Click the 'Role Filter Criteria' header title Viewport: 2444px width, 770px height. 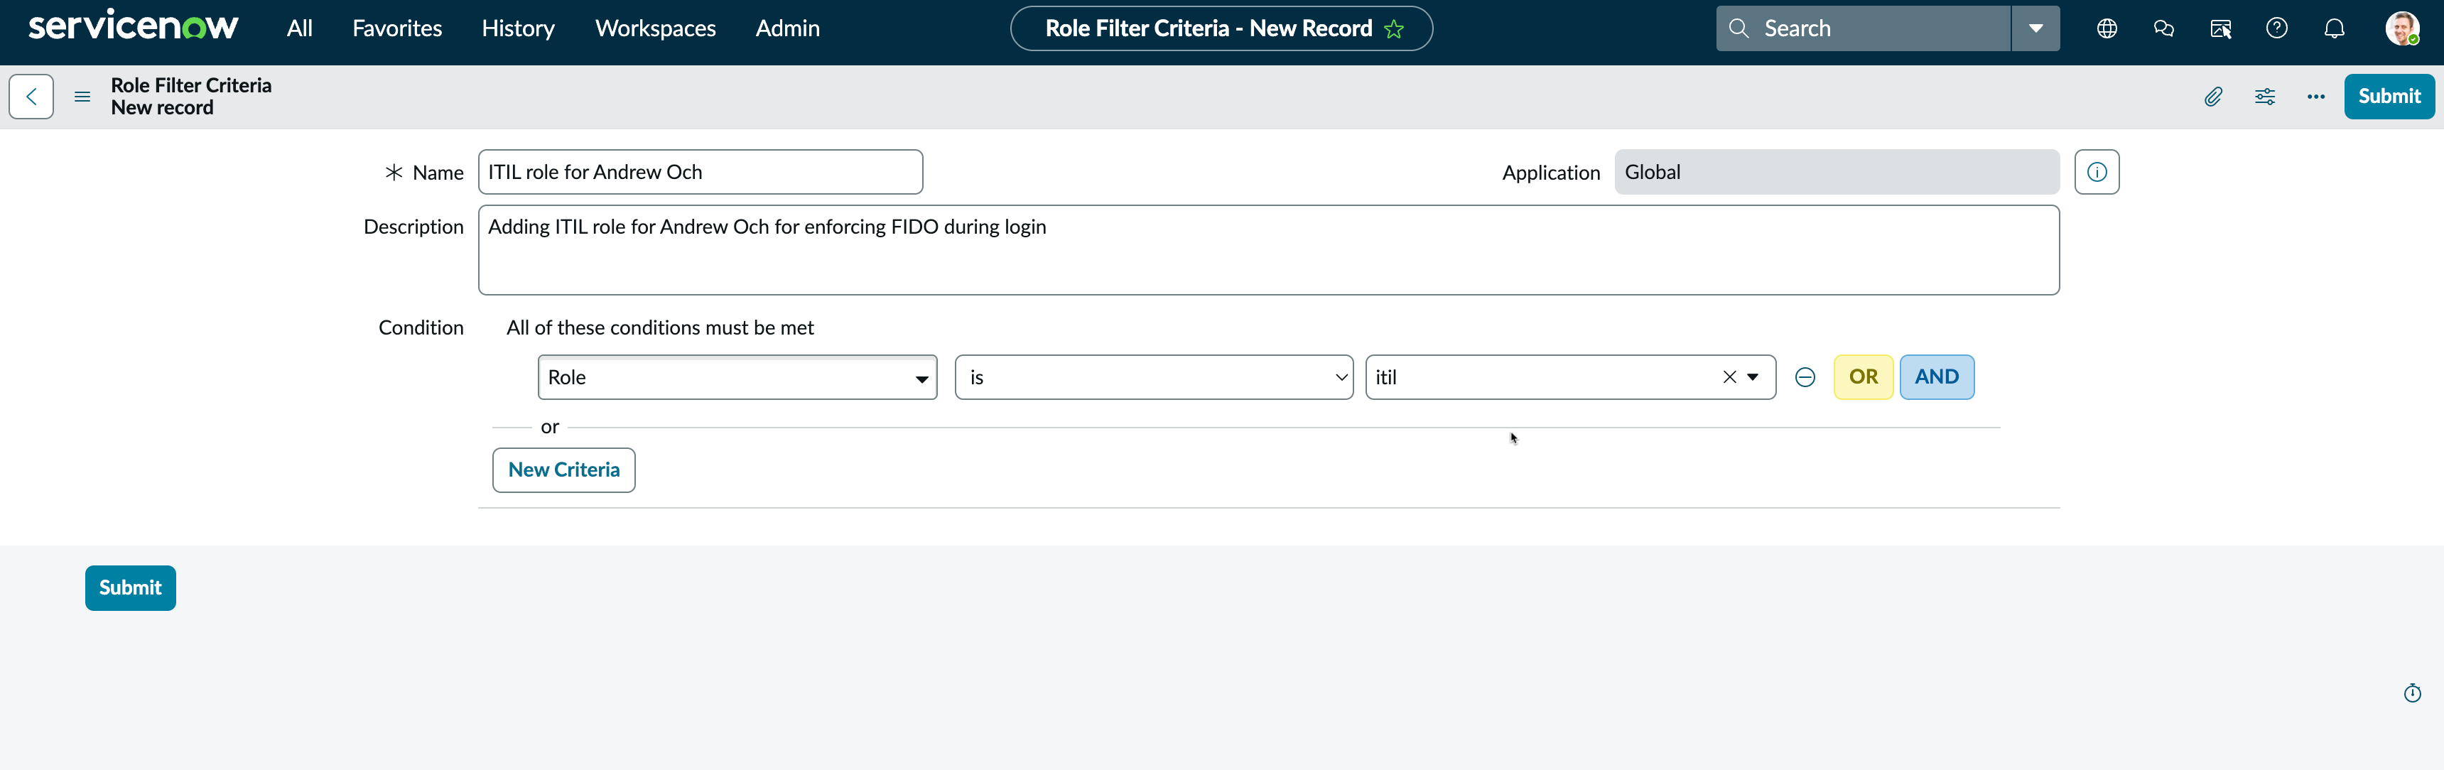(190, 85)
